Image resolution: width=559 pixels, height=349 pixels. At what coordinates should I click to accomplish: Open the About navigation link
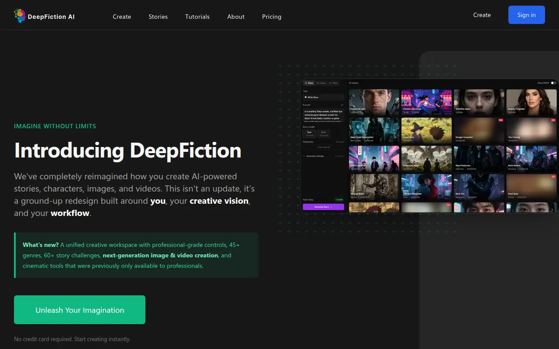point(236,17)
